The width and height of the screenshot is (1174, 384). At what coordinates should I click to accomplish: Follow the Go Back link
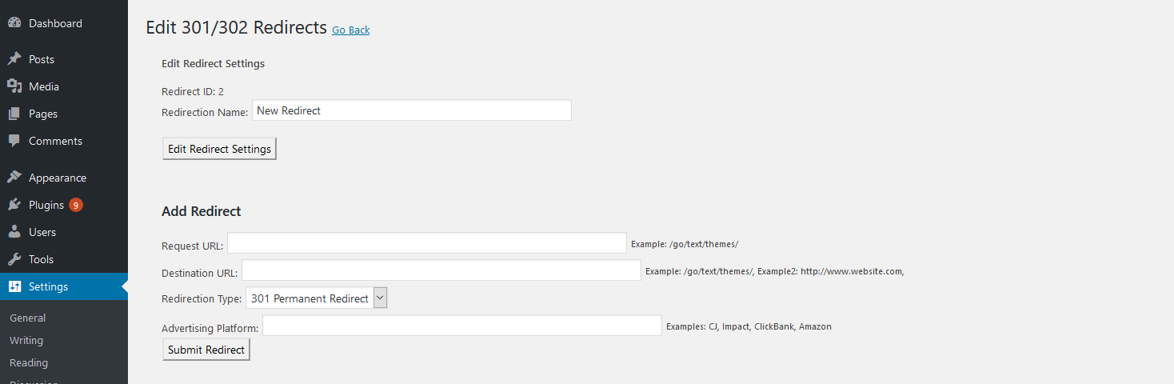click(x=351, y=30)
